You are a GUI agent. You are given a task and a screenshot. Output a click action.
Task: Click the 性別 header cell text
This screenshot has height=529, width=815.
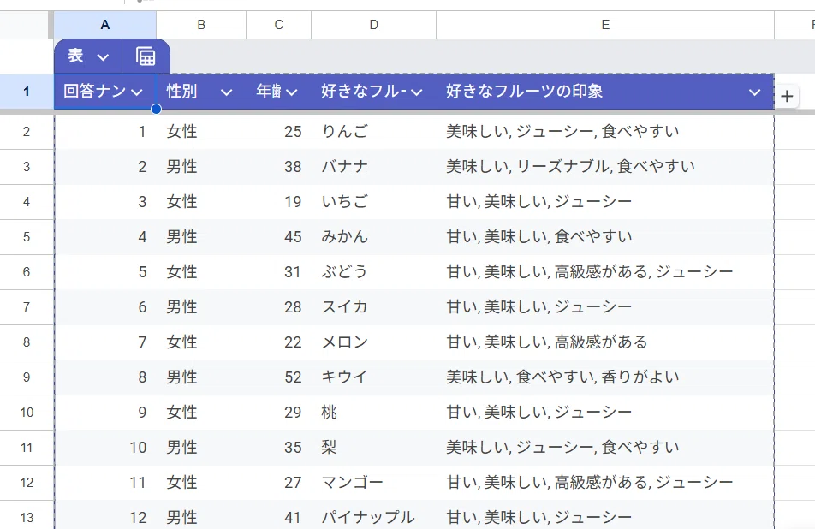[x=181, y=92]
